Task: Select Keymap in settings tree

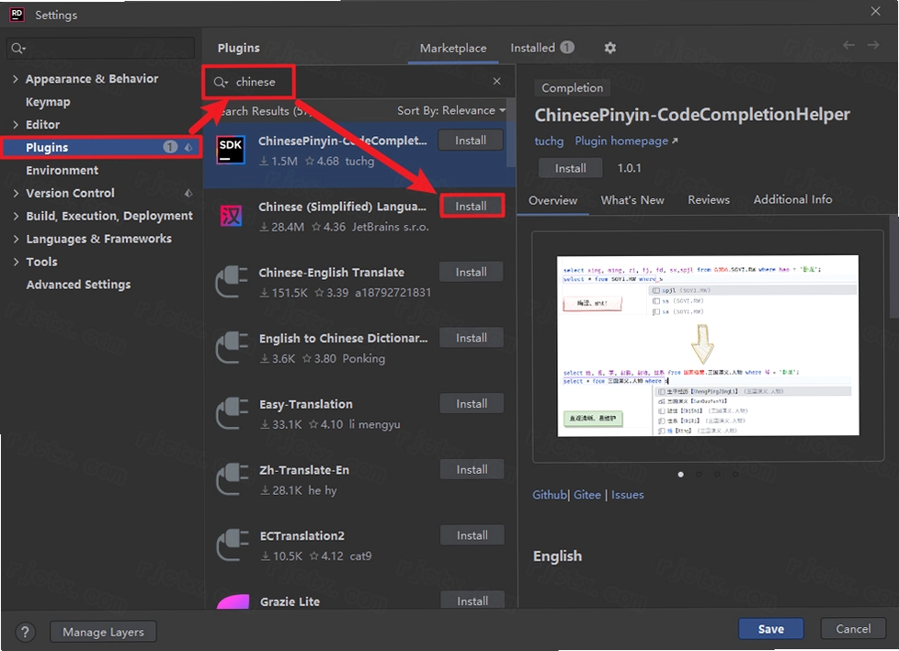Action: [x=48, y=102]
